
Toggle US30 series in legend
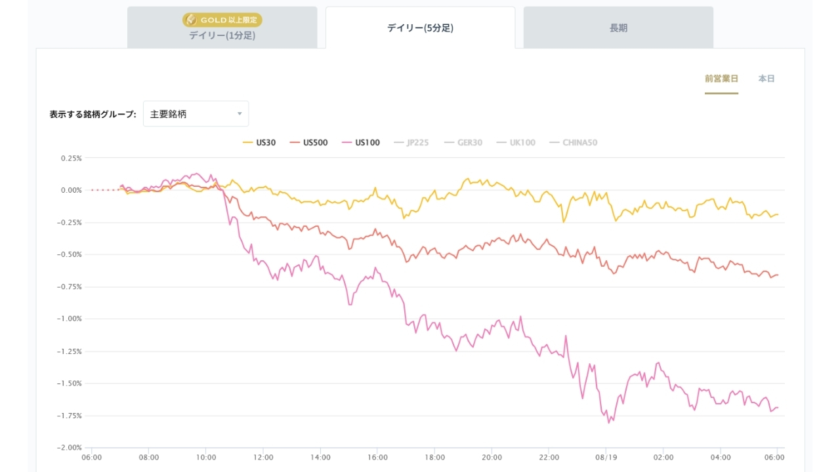click(x=259, y=142)
